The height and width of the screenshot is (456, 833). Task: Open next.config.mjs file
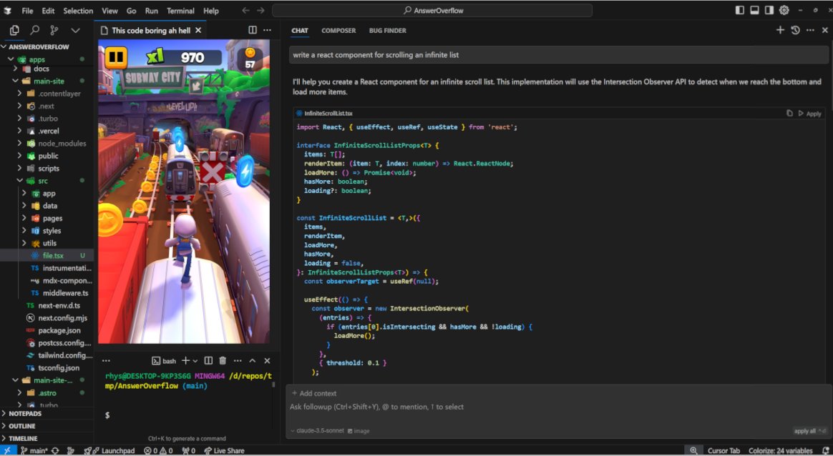pos(62,318)
